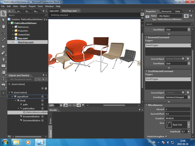Open the Tools menu
Screen dimensions: 195x146
point(40,6)
